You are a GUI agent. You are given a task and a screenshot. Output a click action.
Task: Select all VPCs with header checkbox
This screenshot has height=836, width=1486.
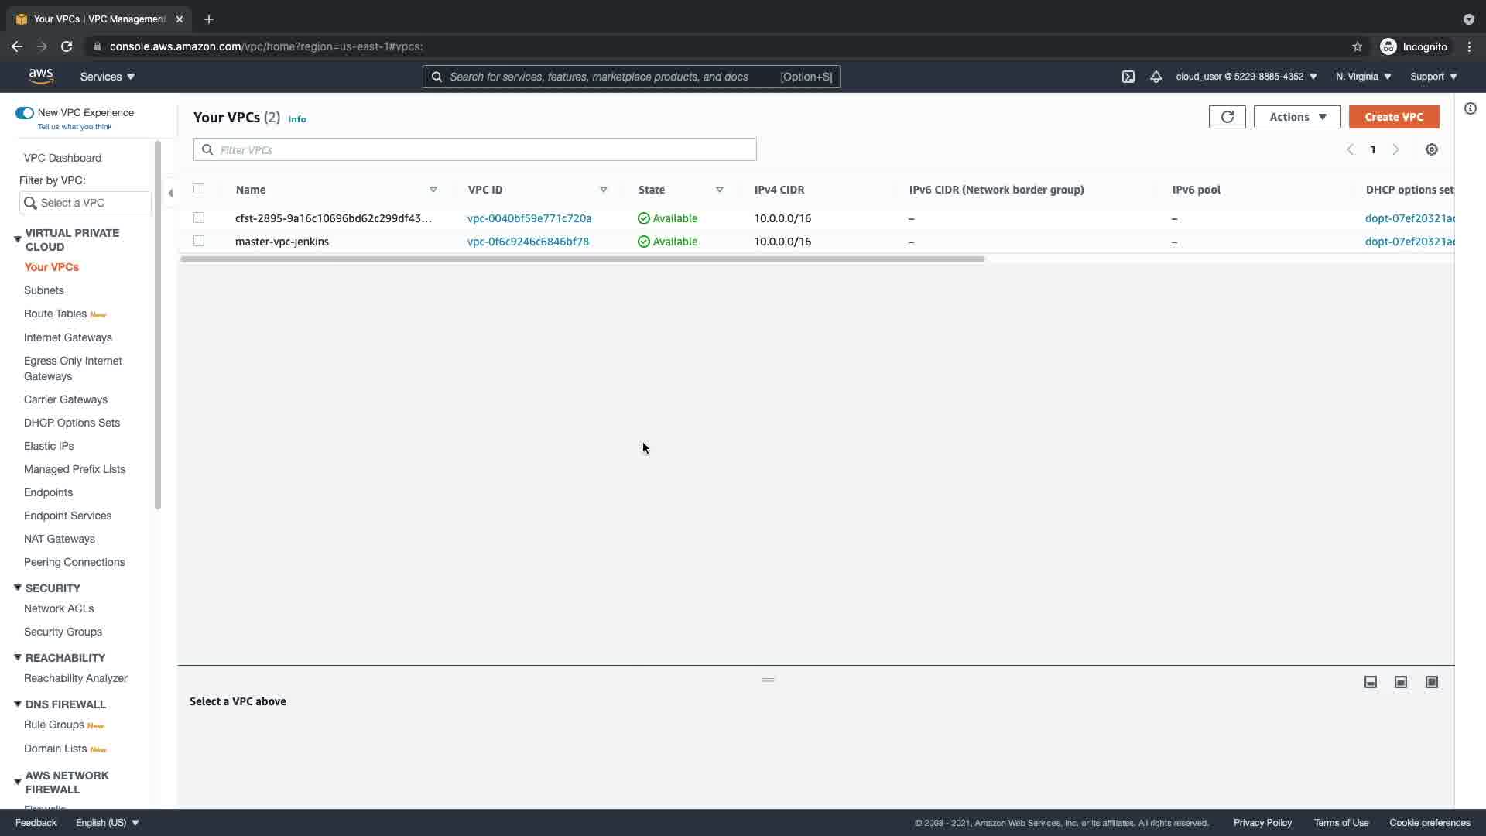pos(199,189)
